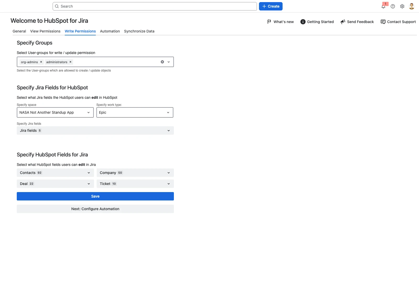Image resolution: width=419 pixels, height=283 pixels.
Task: Open the notifications bell icon
Action: 383,7
